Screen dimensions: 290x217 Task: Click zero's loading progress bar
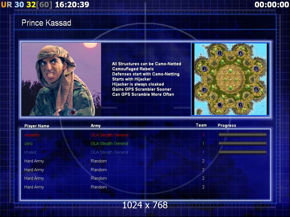click(243, 143)
